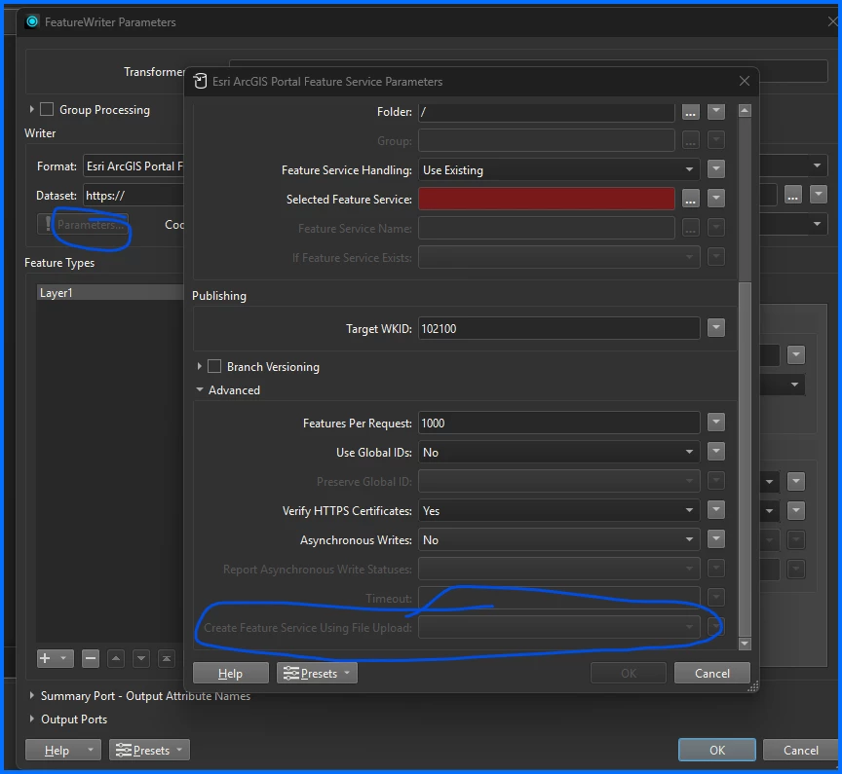Image resolution: width=842 pixels, height=774 pixels.
Task: Click FeatureWriter Parameters window title icon
Action: [32, 21]
